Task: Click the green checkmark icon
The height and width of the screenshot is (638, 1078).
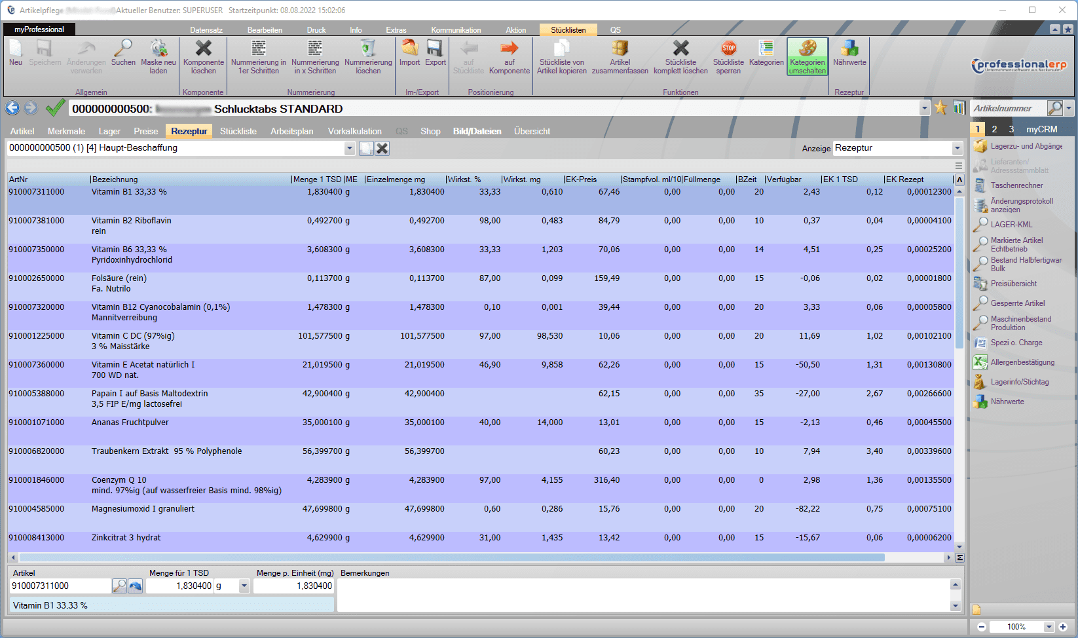Action: coord(55,107)
